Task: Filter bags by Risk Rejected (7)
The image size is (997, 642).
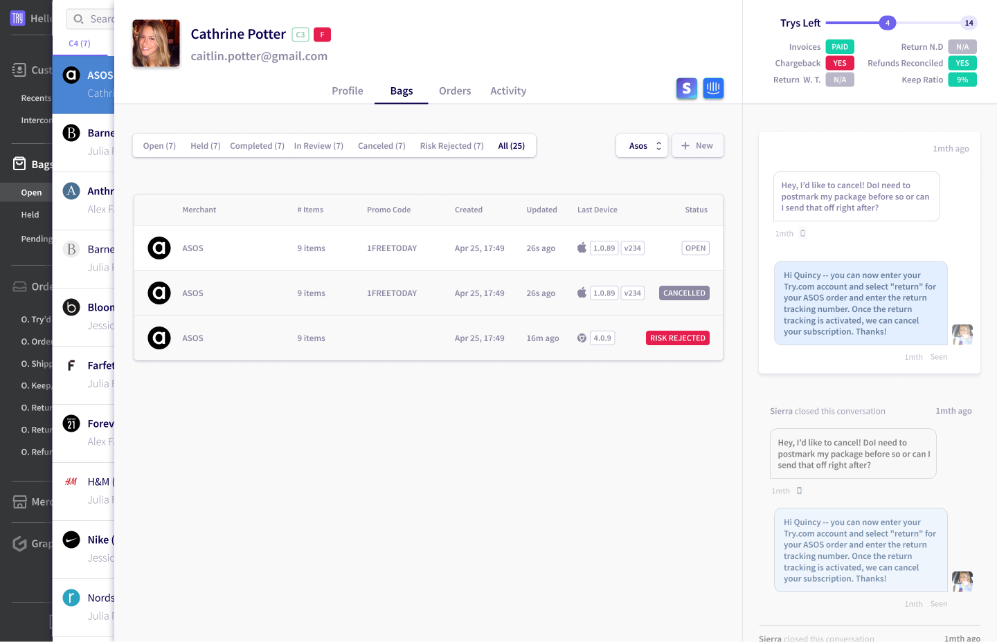Action: 451,146
